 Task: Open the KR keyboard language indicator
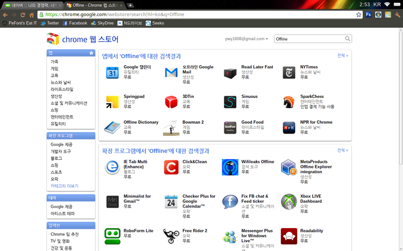[x=377, y=4]
